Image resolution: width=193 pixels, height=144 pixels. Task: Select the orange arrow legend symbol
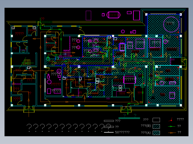[172, 133]
